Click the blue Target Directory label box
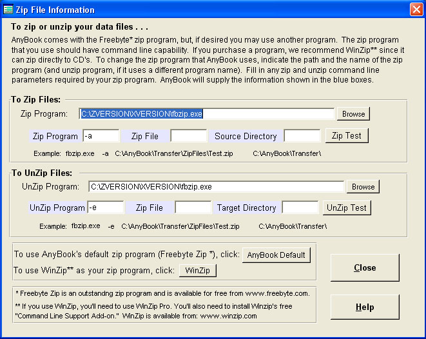The image size is (426, 339). [x=246, y=208]
